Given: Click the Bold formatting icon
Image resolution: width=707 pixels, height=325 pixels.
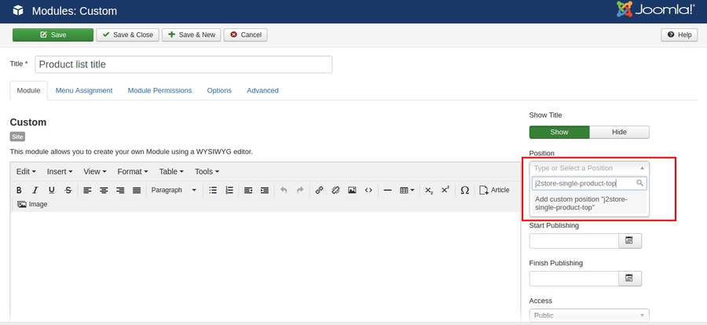Looking at the screenshot, I should (x=20, y=190).
